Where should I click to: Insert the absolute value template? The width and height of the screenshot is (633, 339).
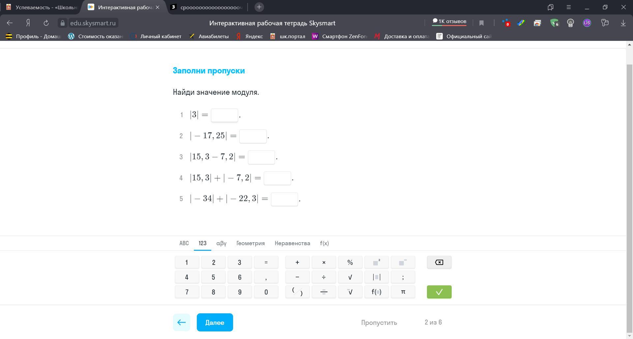(x=377, y=277)
